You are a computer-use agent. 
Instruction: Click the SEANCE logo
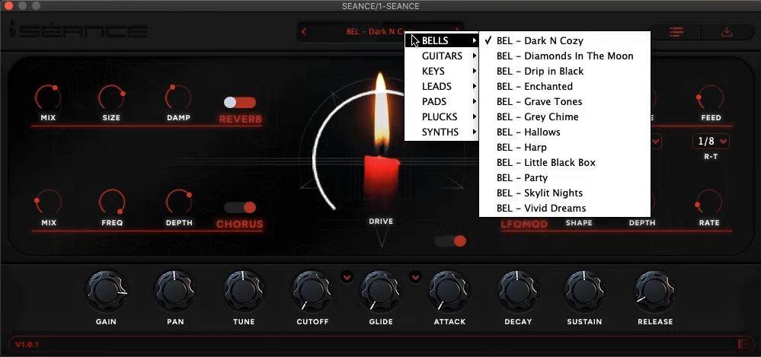78,31
